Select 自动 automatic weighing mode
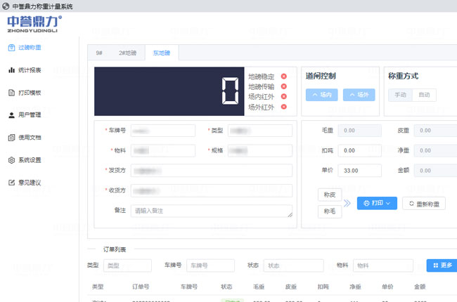 click(x=425, y=95)
